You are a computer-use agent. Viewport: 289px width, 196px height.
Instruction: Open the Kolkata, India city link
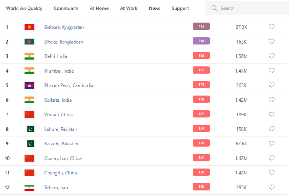tap(58, 100)
